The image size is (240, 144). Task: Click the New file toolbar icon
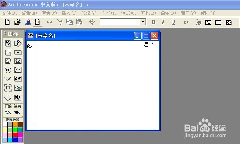[x=7, y=22]
